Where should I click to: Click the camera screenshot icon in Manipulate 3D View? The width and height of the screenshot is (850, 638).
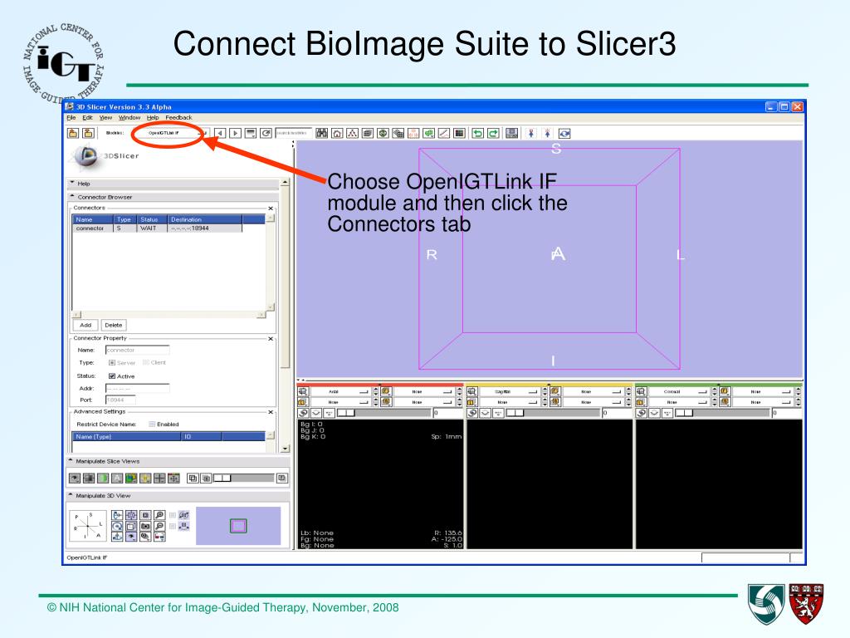145,526
